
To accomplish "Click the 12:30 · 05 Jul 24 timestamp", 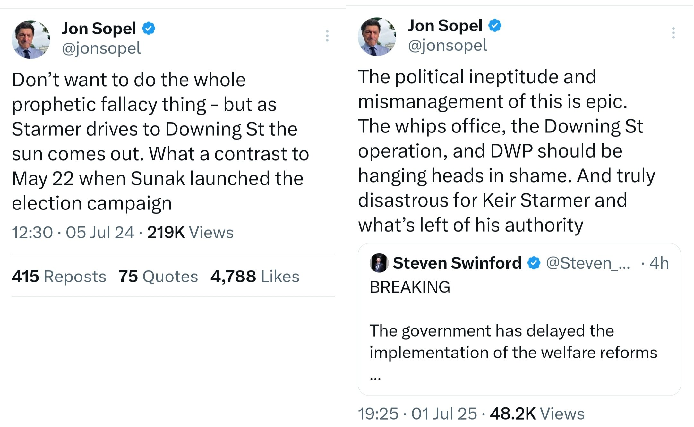I will pyautogui.click(x=73, y=232).
